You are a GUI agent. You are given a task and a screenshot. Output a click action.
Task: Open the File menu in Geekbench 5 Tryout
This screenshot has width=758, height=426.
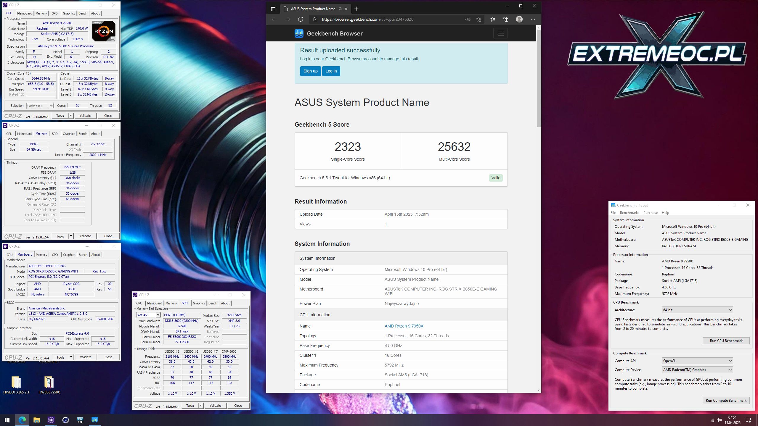tap(613, 213)
